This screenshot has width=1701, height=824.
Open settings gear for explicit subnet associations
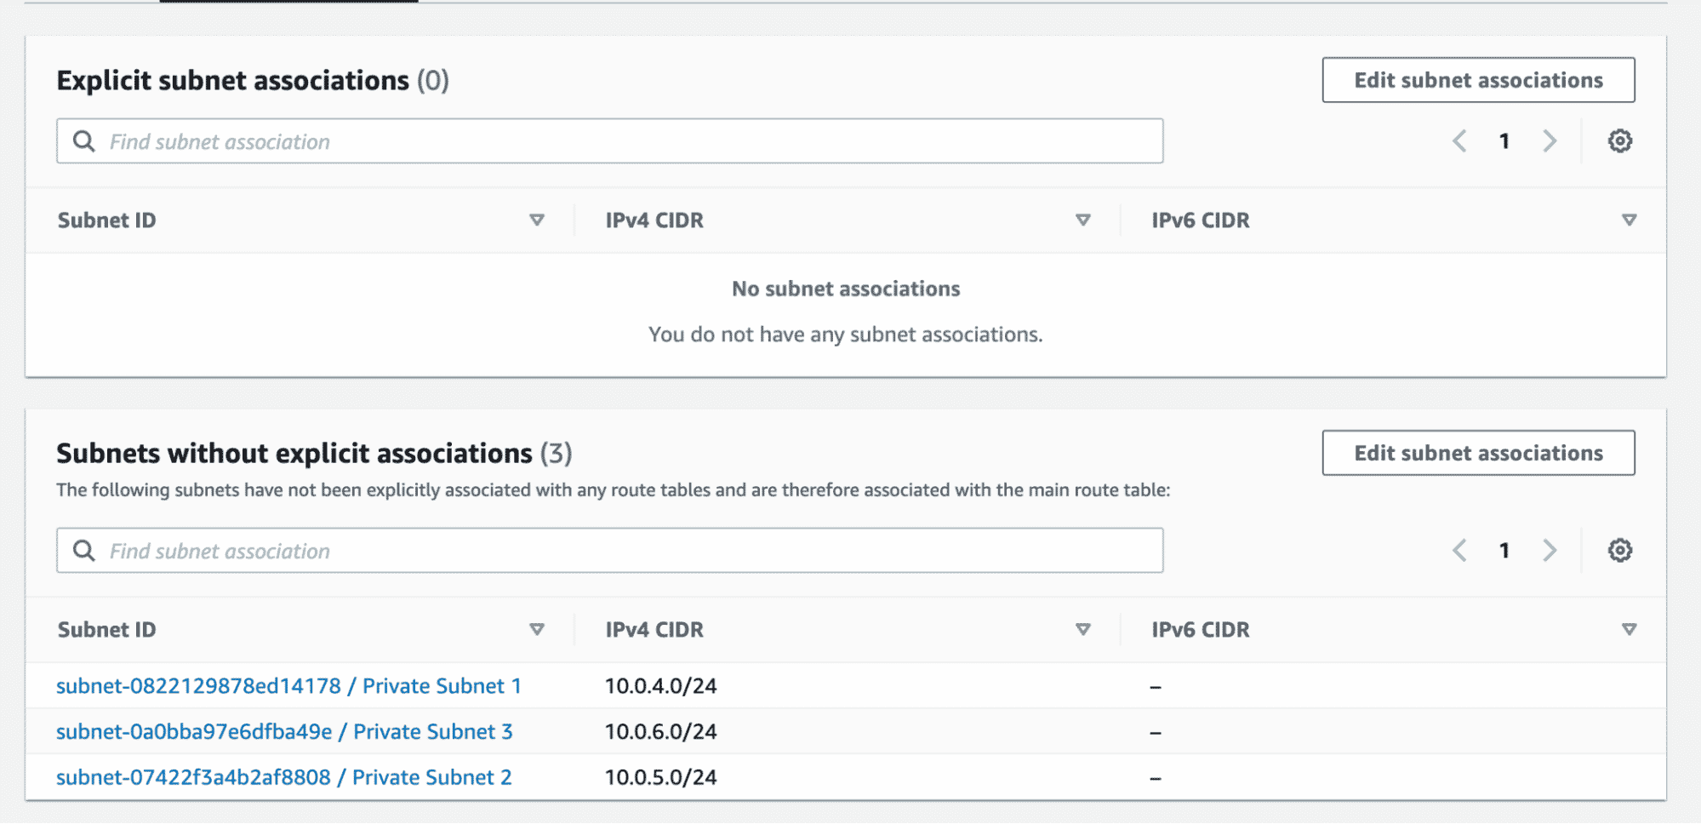pyautogui.click(x=1619, y=141)
